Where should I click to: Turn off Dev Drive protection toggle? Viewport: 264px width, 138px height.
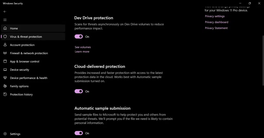(x=79, y=37)
